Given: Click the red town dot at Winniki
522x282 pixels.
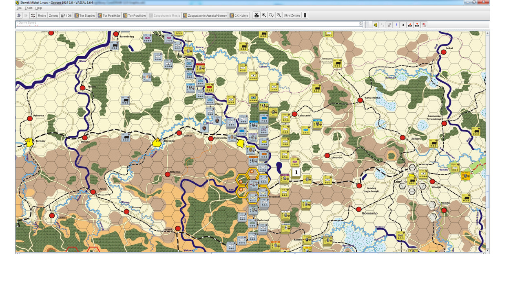Looking at the screenshot, I should pyautogui.click(x=432, y=181).
